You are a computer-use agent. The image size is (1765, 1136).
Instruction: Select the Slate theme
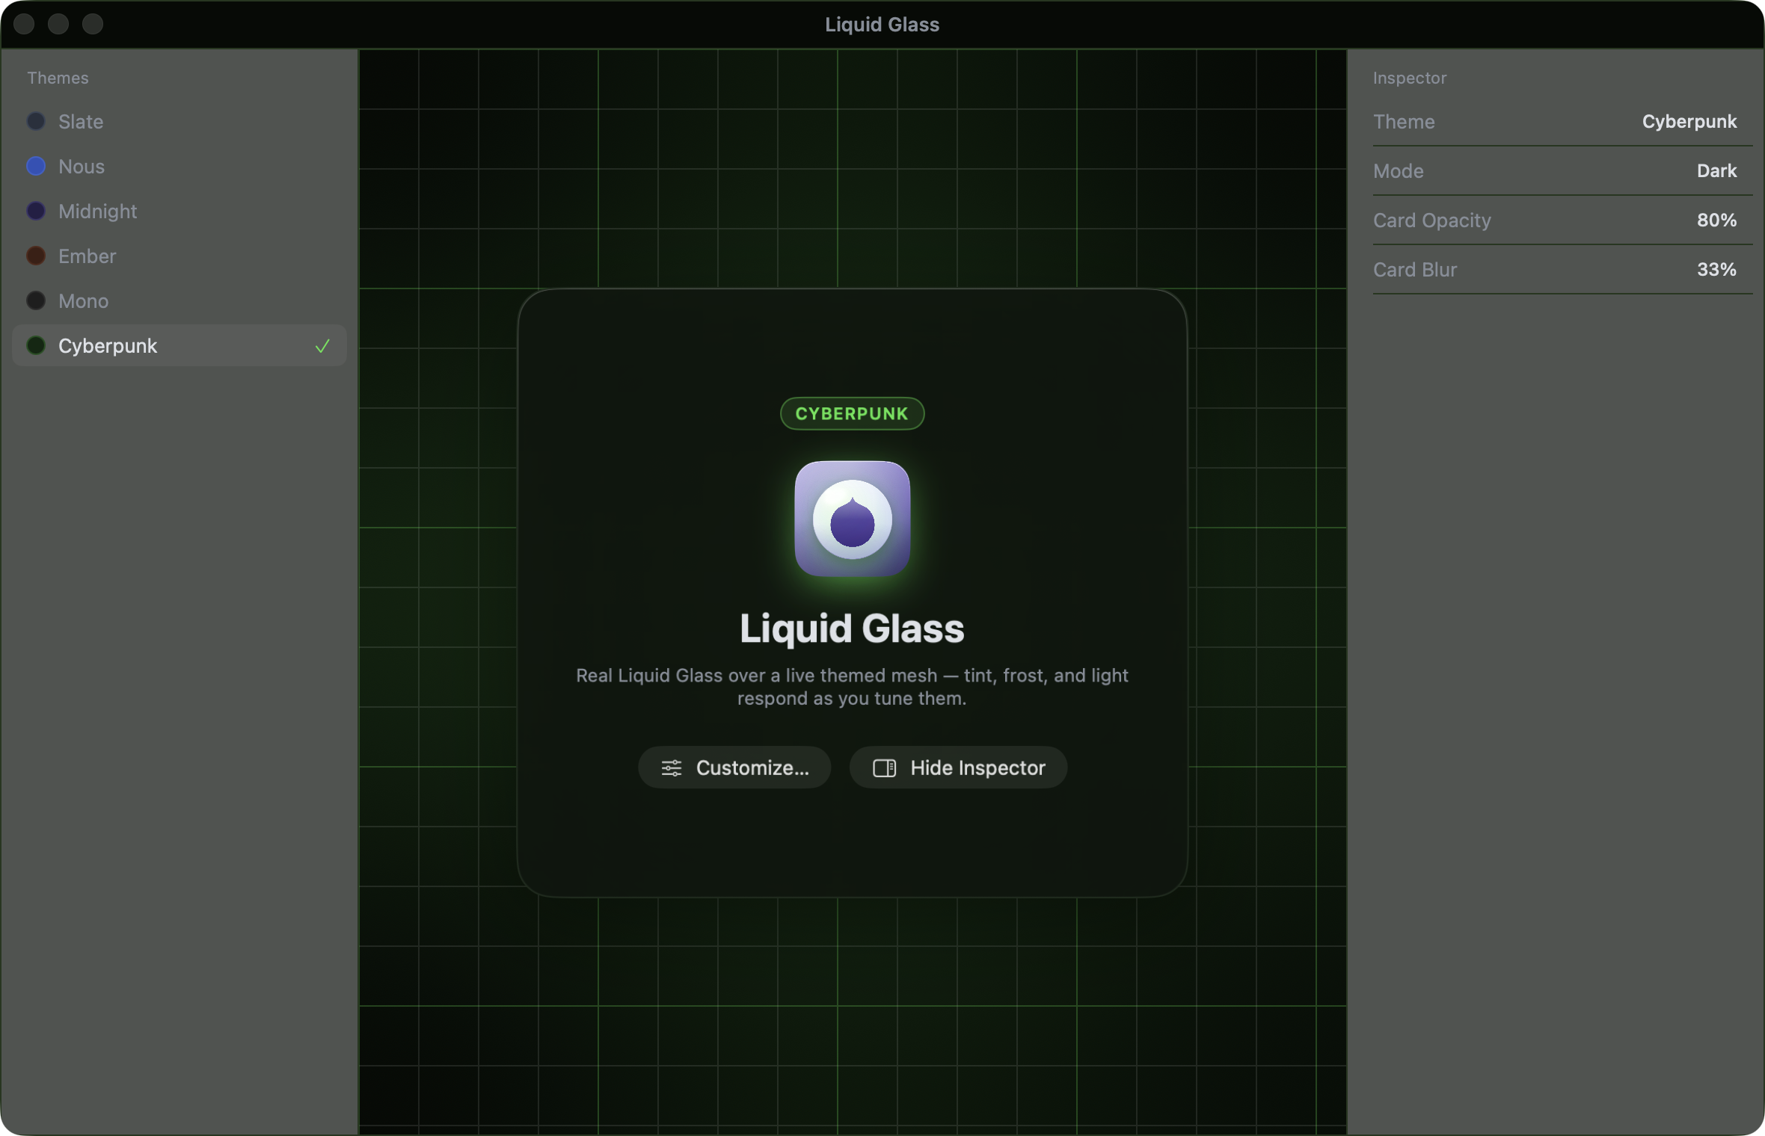coord(179,122)
